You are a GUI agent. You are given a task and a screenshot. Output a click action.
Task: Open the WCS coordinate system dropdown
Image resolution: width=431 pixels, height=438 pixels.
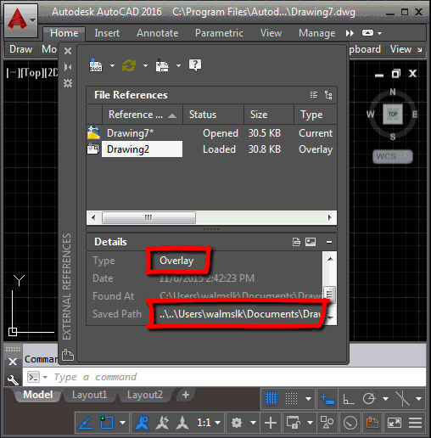click(393, 156)
